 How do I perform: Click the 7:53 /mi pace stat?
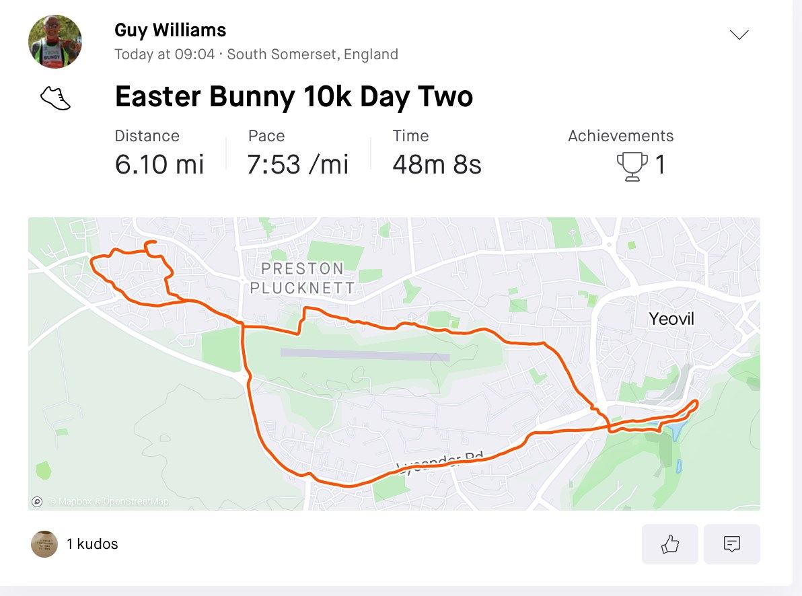[x=297, y=165]
